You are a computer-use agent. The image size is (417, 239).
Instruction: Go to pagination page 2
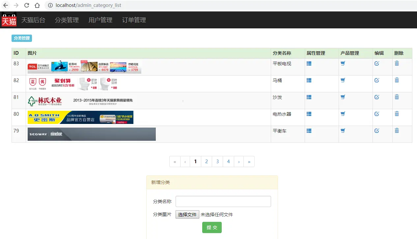pyautogui.click(x=207, y=162)
